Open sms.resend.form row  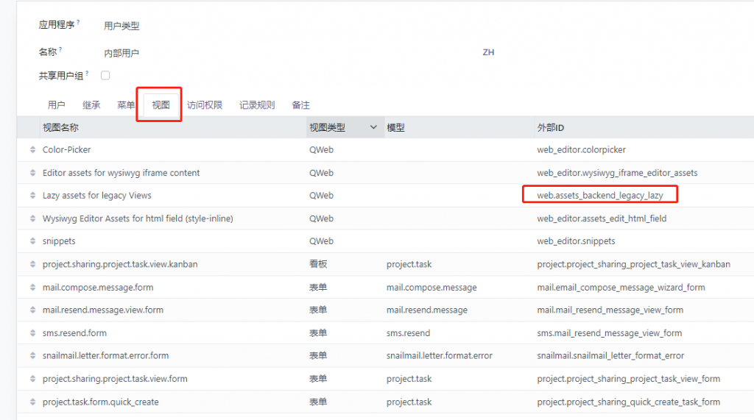point(74,332)
